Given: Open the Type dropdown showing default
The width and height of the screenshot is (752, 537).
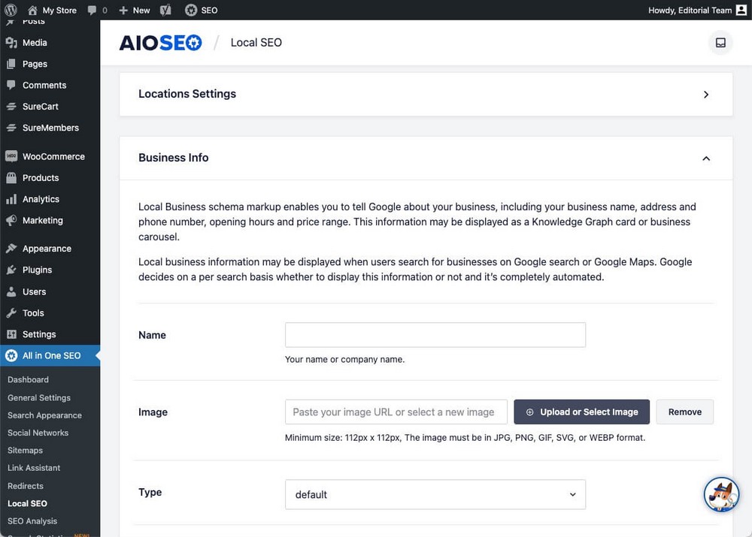Looking at the screenshot, I should (x=435, y=495).
